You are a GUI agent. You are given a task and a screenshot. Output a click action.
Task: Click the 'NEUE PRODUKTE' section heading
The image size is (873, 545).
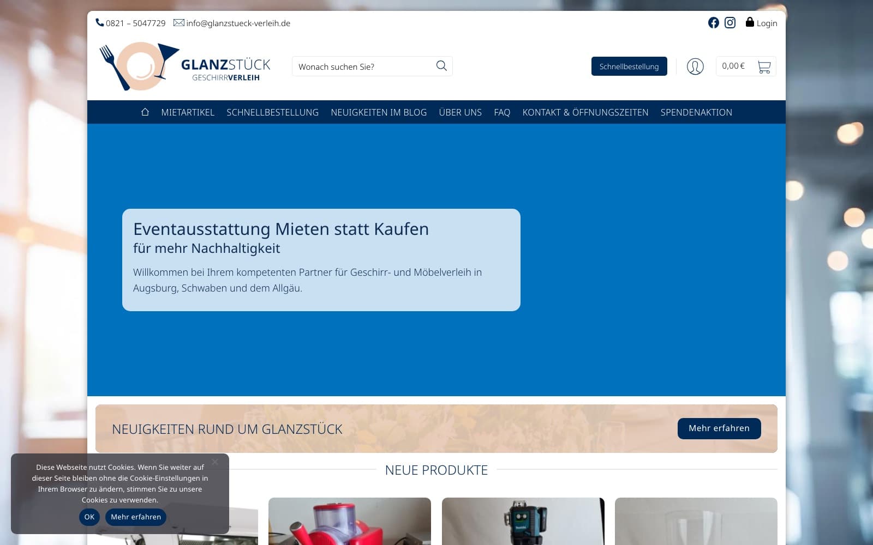(436, 470)
